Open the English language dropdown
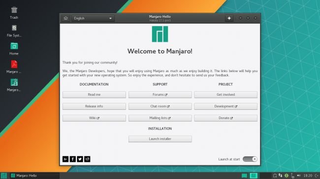Image resolution: width=320 pixels, height=179 pixels. point(93,18)
